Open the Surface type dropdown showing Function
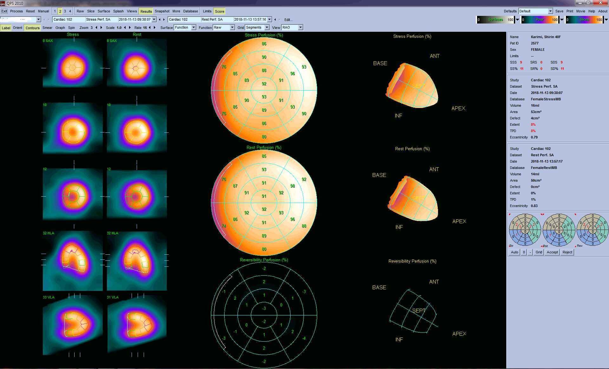Viewport: 609px width, 369px height. point(185,28)
